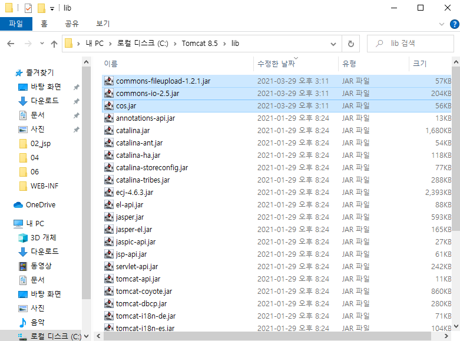Open 바탕 화면 under 즐겨찾기
460x341 pixels.
coord(46,87)
